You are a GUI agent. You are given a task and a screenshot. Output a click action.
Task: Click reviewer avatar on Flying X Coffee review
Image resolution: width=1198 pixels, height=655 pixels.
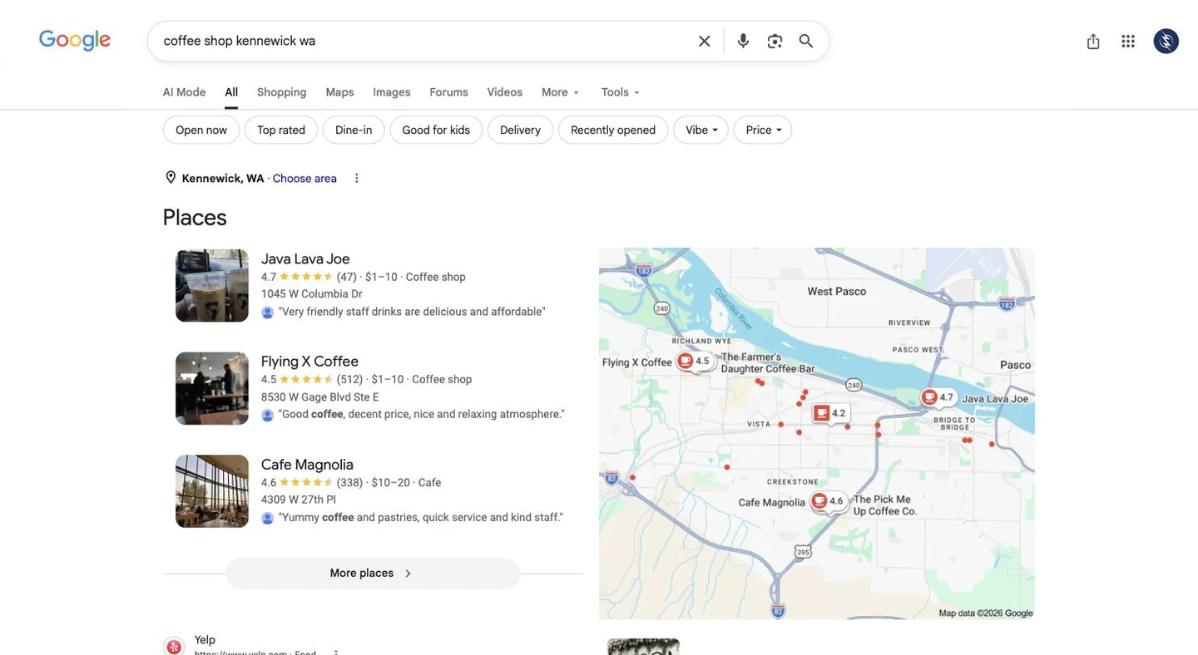click(267, 415)
